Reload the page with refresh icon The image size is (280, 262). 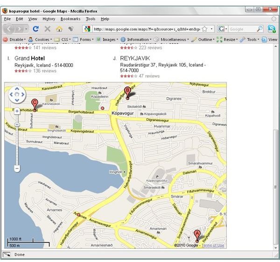(36, 29)
